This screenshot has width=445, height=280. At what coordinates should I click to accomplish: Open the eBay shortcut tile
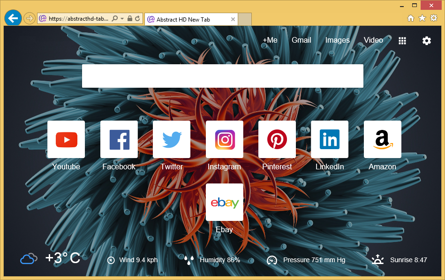pos(225,202)
